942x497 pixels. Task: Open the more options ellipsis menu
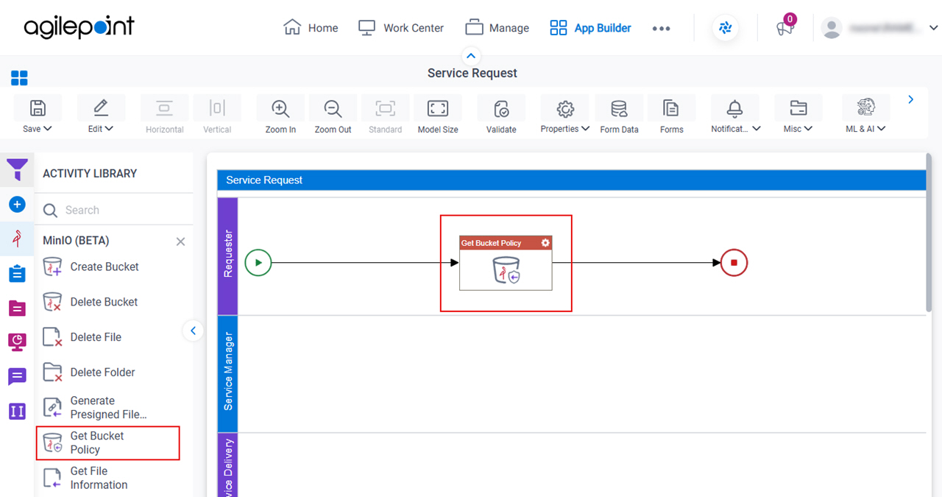click(661, 28)
